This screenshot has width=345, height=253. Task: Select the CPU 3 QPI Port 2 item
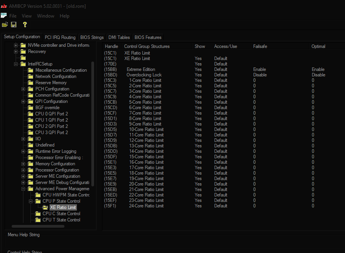point(52,133)
